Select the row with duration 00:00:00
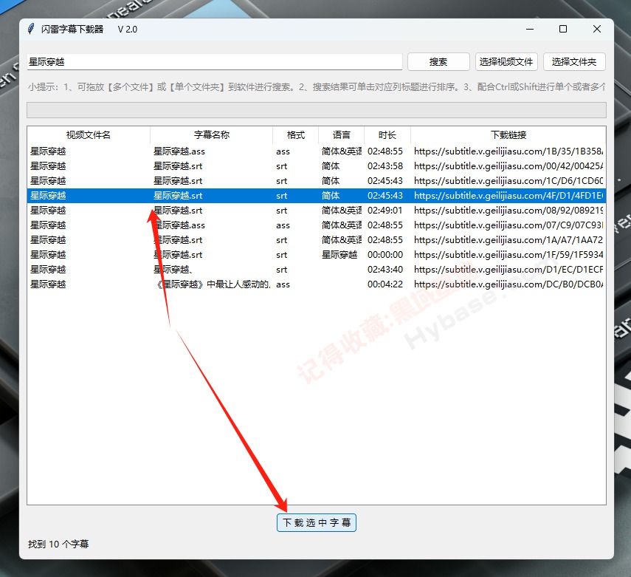 tap(317, 255)
